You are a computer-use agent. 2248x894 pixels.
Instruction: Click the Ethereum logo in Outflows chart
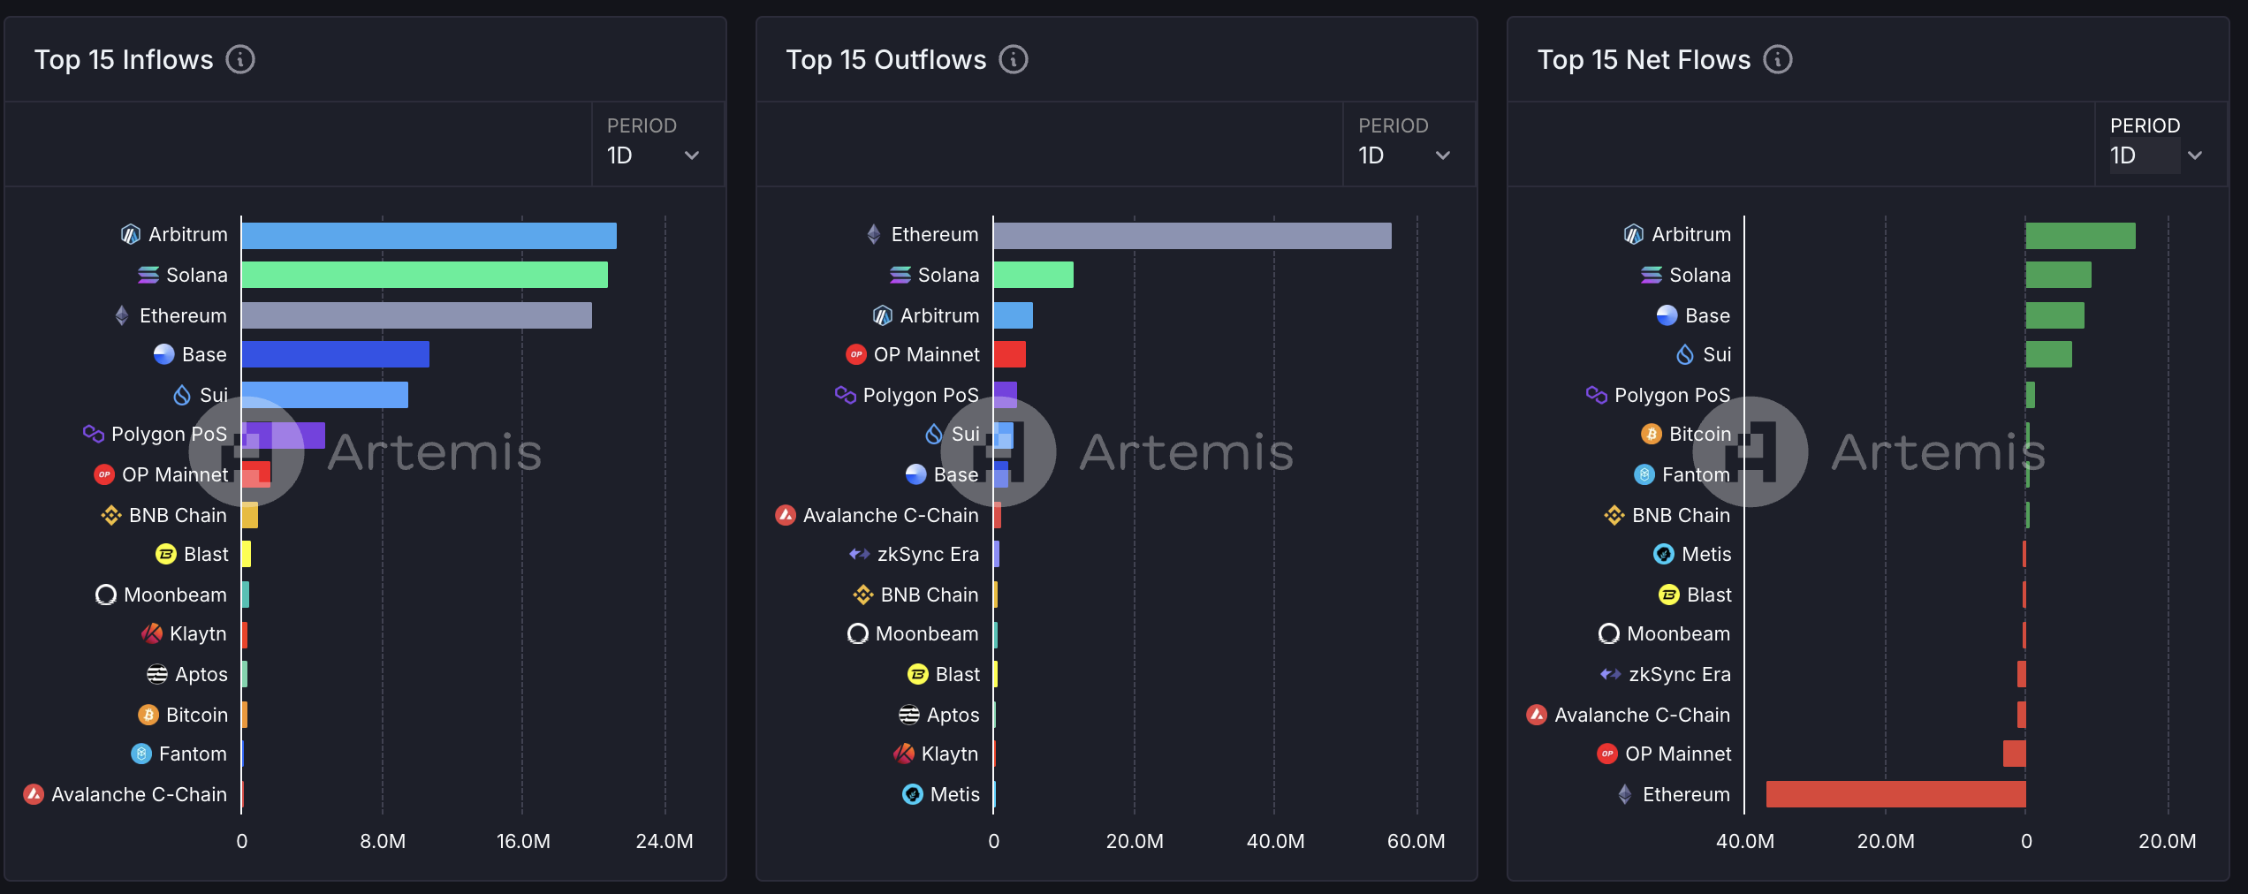tap(874, 235)
